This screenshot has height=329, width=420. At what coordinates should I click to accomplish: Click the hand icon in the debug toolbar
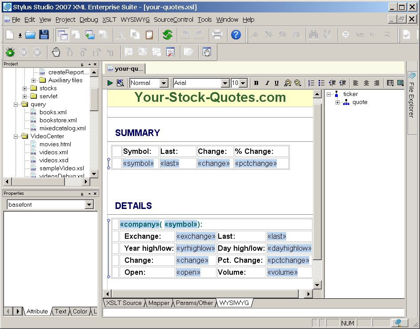[x=56, y=52]
